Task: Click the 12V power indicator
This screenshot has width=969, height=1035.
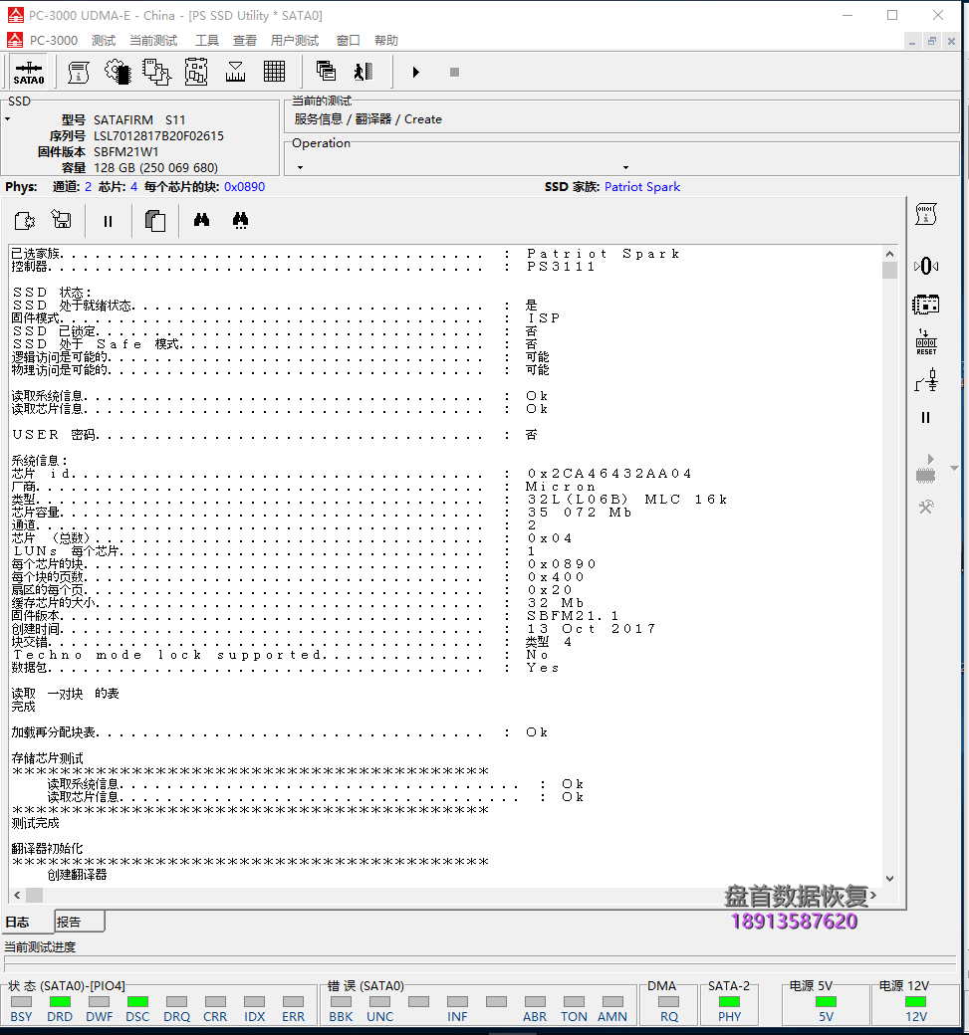Action: coord(915,1002)
